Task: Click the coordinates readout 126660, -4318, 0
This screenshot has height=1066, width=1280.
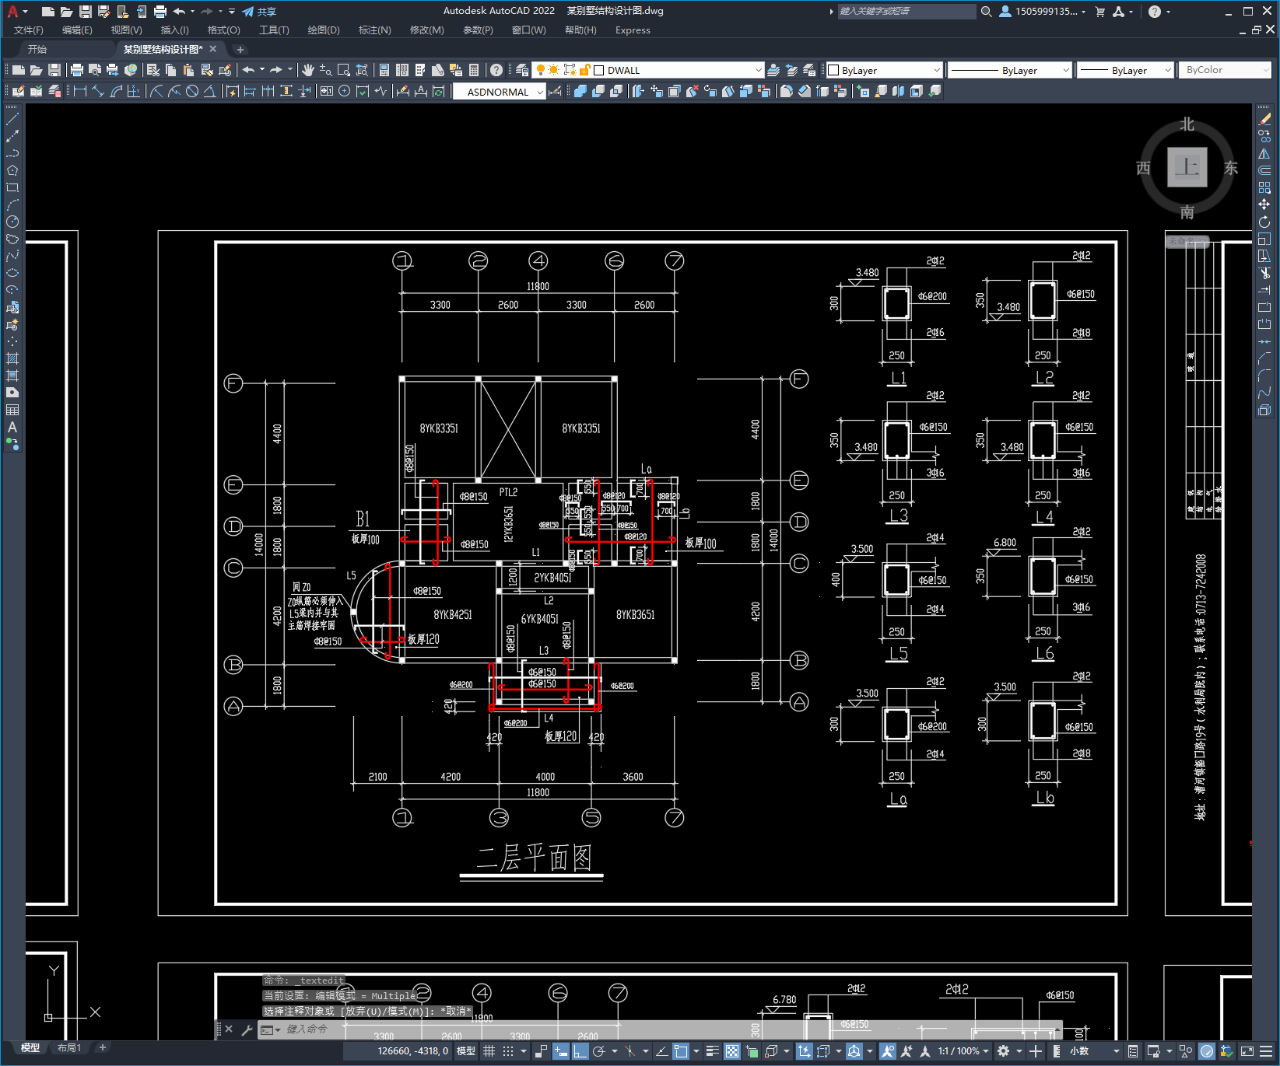Action: [413, 1051]
